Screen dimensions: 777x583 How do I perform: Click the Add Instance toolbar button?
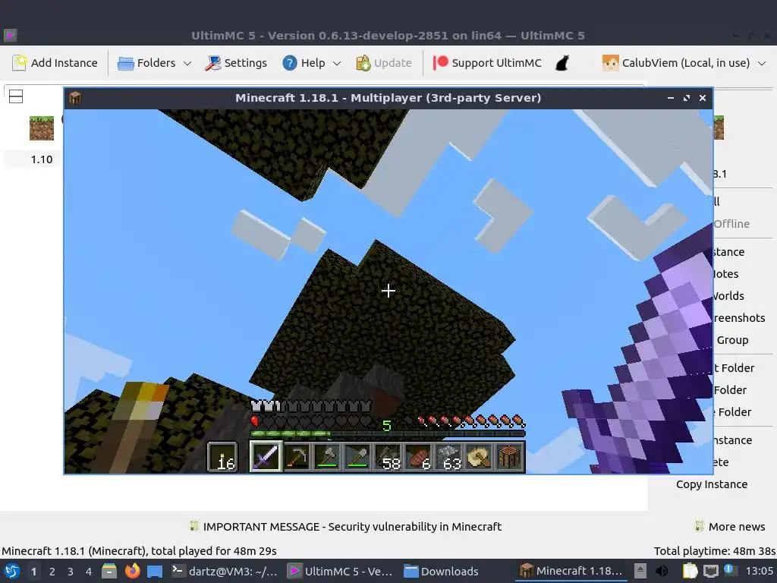(55, 63)
